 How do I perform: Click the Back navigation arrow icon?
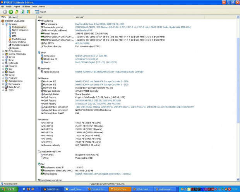pyautogui.click(x=5, y=12)
